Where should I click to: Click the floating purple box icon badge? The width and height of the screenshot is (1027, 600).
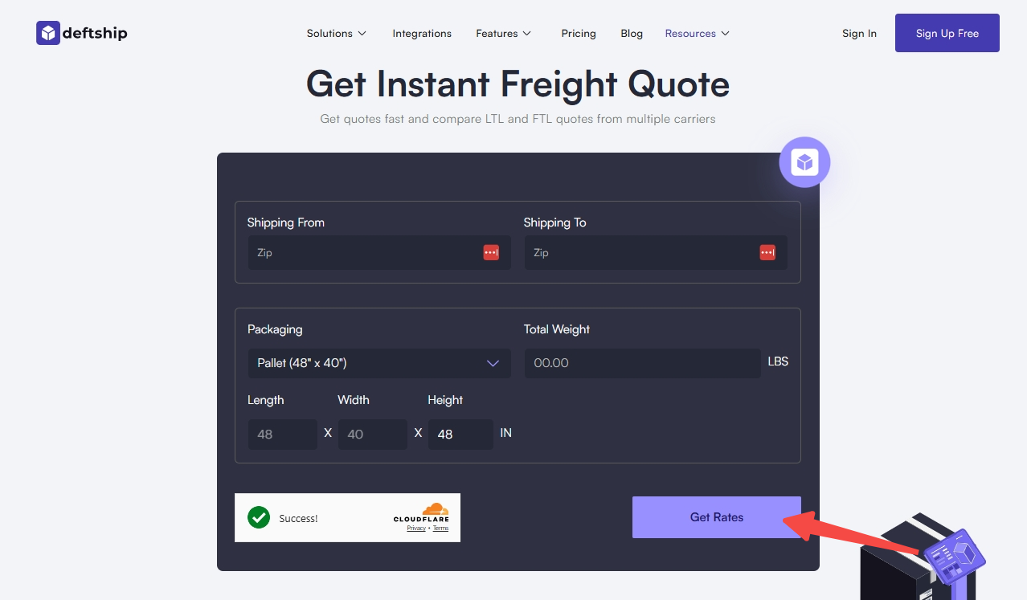pyautogui.click(x=804, y=162)
